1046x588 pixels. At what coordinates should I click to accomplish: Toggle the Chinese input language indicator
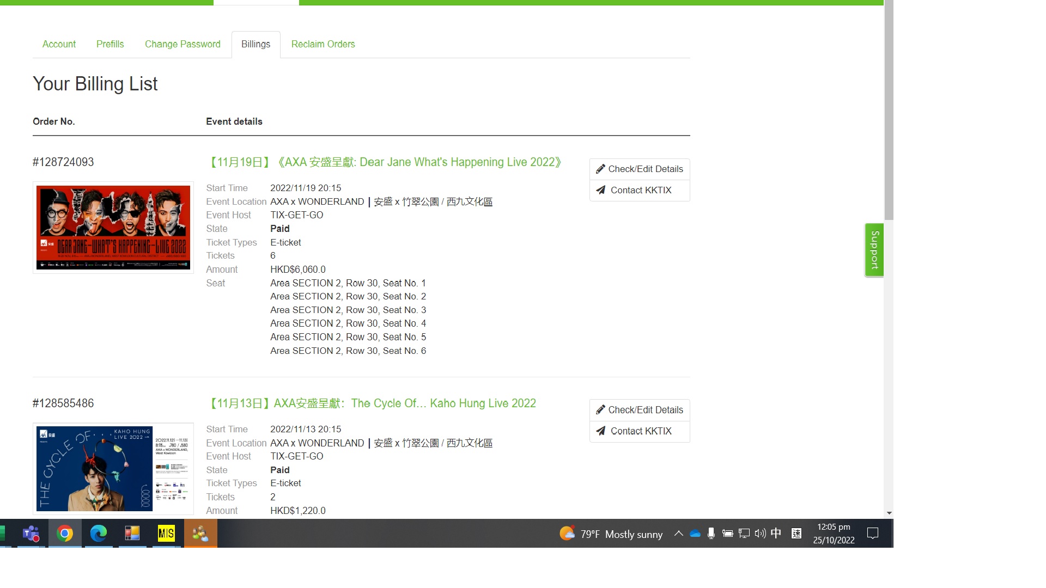click(x=776, y=534)
